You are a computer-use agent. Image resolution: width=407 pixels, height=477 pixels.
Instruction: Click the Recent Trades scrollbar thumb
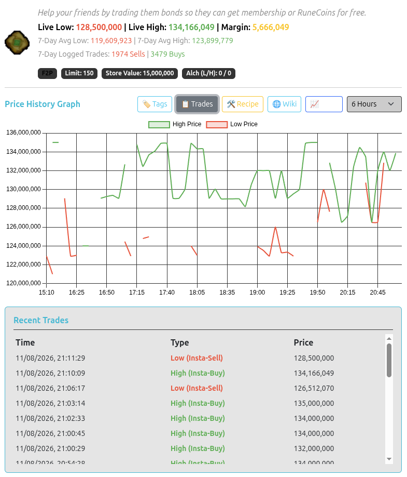[389, 361]
